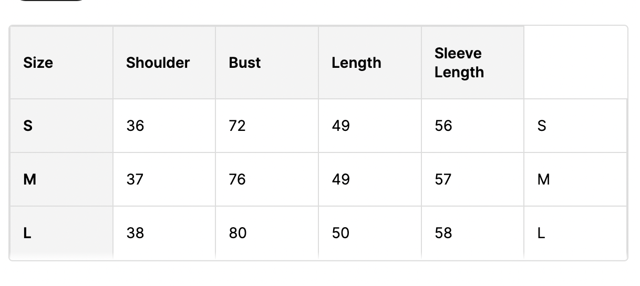Viewport: 640px width, 286px height.
Task: Click the non-bold M in last column
Action: (x=544, y=180)
